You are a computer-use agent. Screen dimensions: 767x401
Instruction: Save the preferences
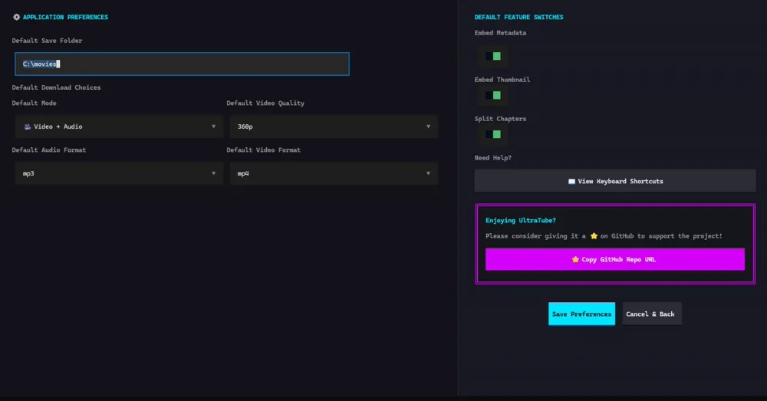point(581,314)
